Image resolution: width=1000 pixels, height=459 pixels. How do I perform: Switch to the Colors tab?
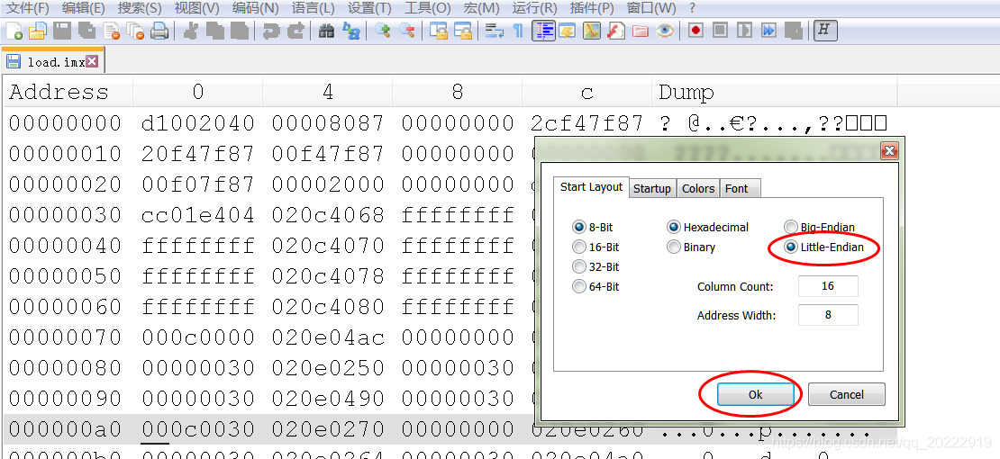[x=698, y=189]
